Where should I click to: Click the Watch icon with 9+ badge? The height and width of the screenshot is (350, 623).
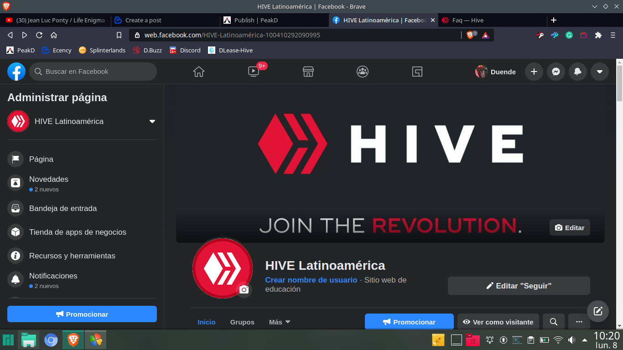click(x=253, y=72)
